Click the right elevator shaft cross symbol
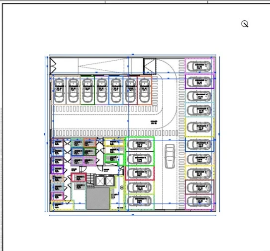The width and height of the screenshot is (270, 251). (109, 181)
